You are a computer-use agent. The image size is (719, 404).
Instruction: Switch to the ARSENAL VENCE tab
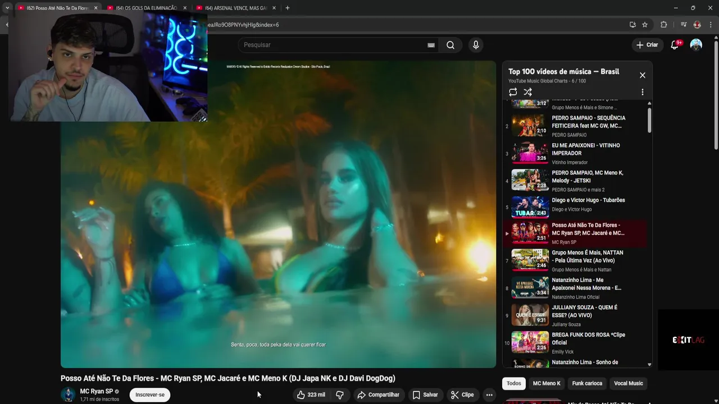point(236,8)
